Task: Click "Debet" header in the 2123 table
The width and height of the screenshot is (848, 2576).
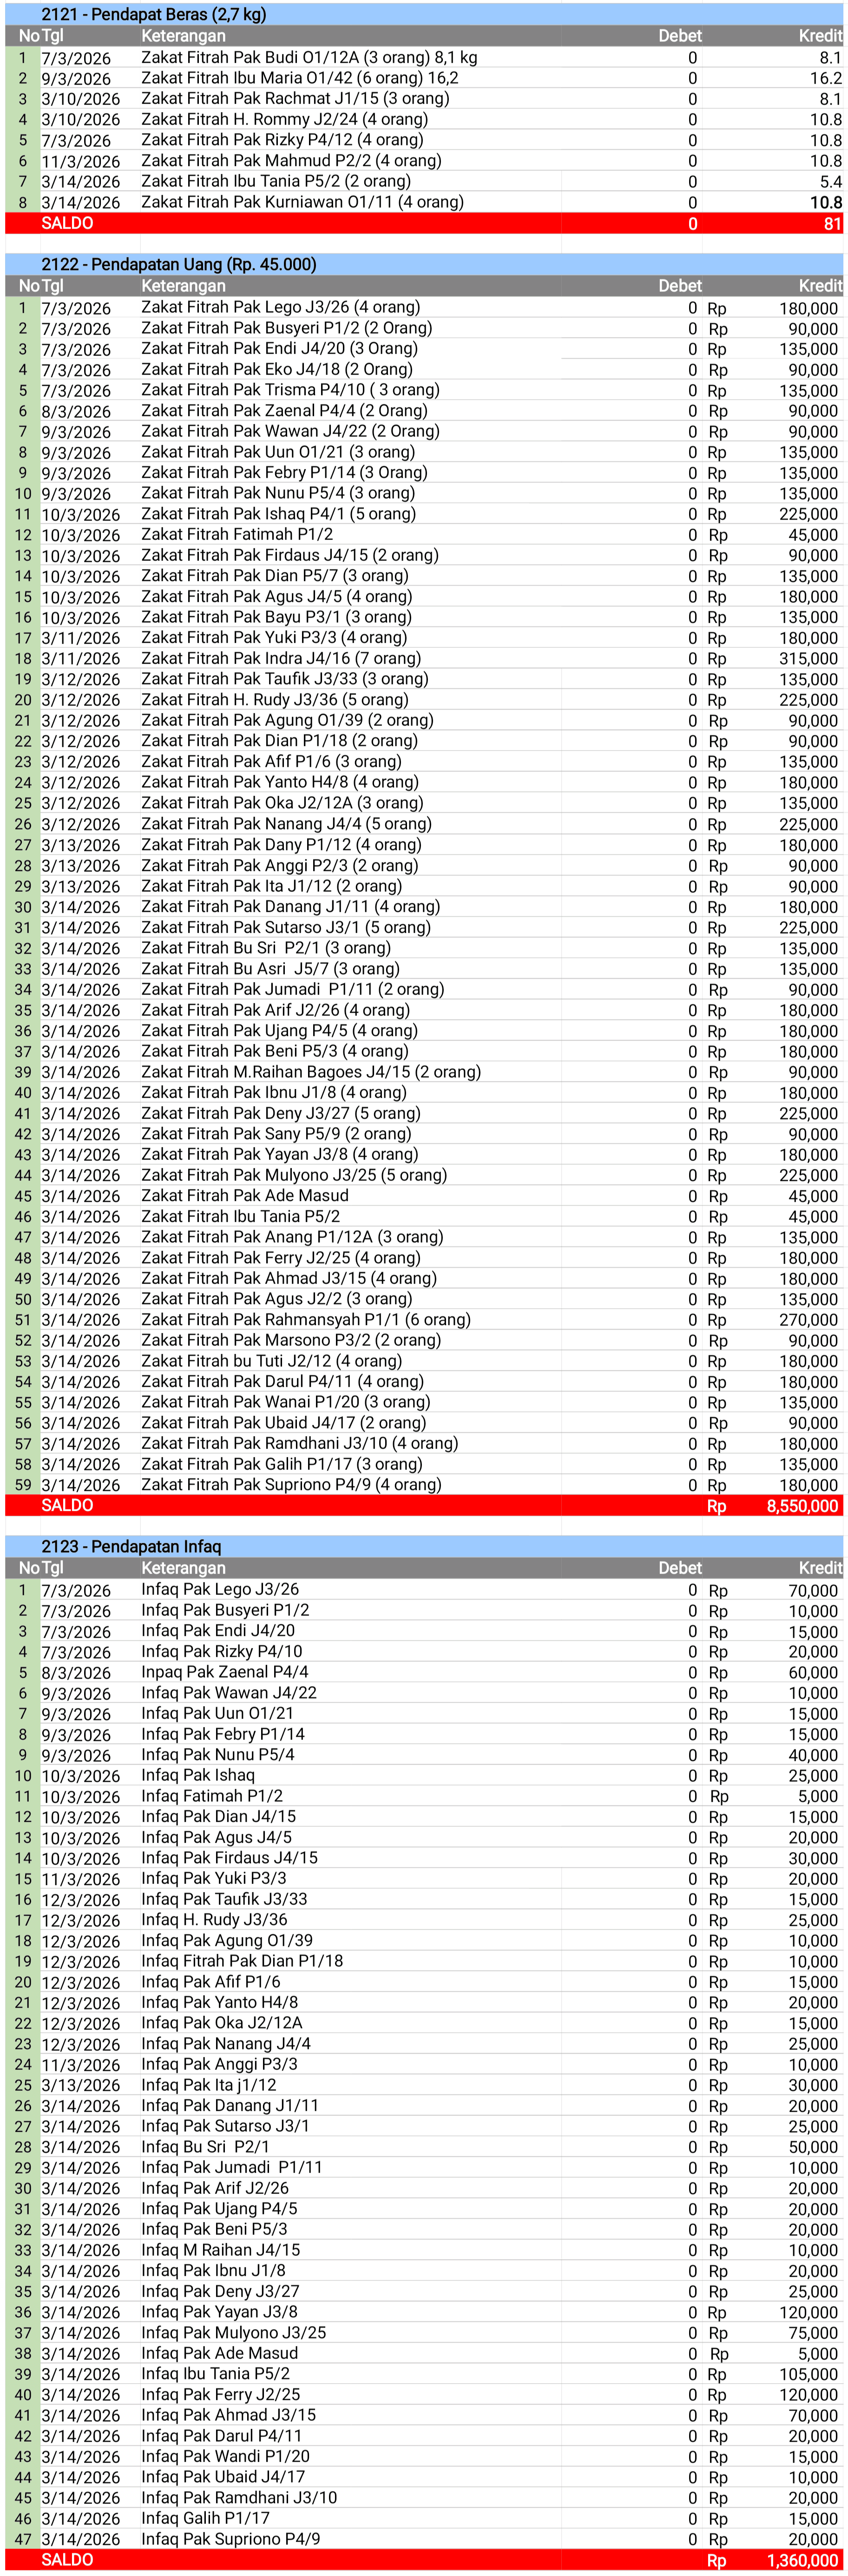Action: tap(680, 1568)
